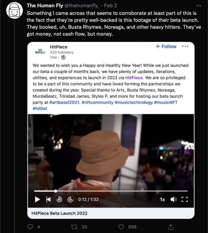Skip forward ten seconds in video
This screenshot has width=208, height=233.
(70, 199)
